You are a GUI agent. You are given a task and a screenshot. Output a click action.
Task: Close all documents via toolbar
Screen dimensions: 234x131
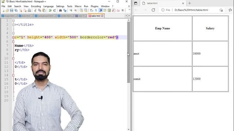click(x=25, y=11)
